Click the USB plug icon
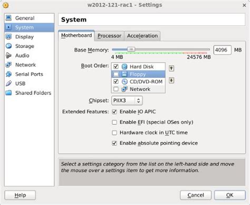The width and height of the screenshot is (250, 205). (8, 83)
